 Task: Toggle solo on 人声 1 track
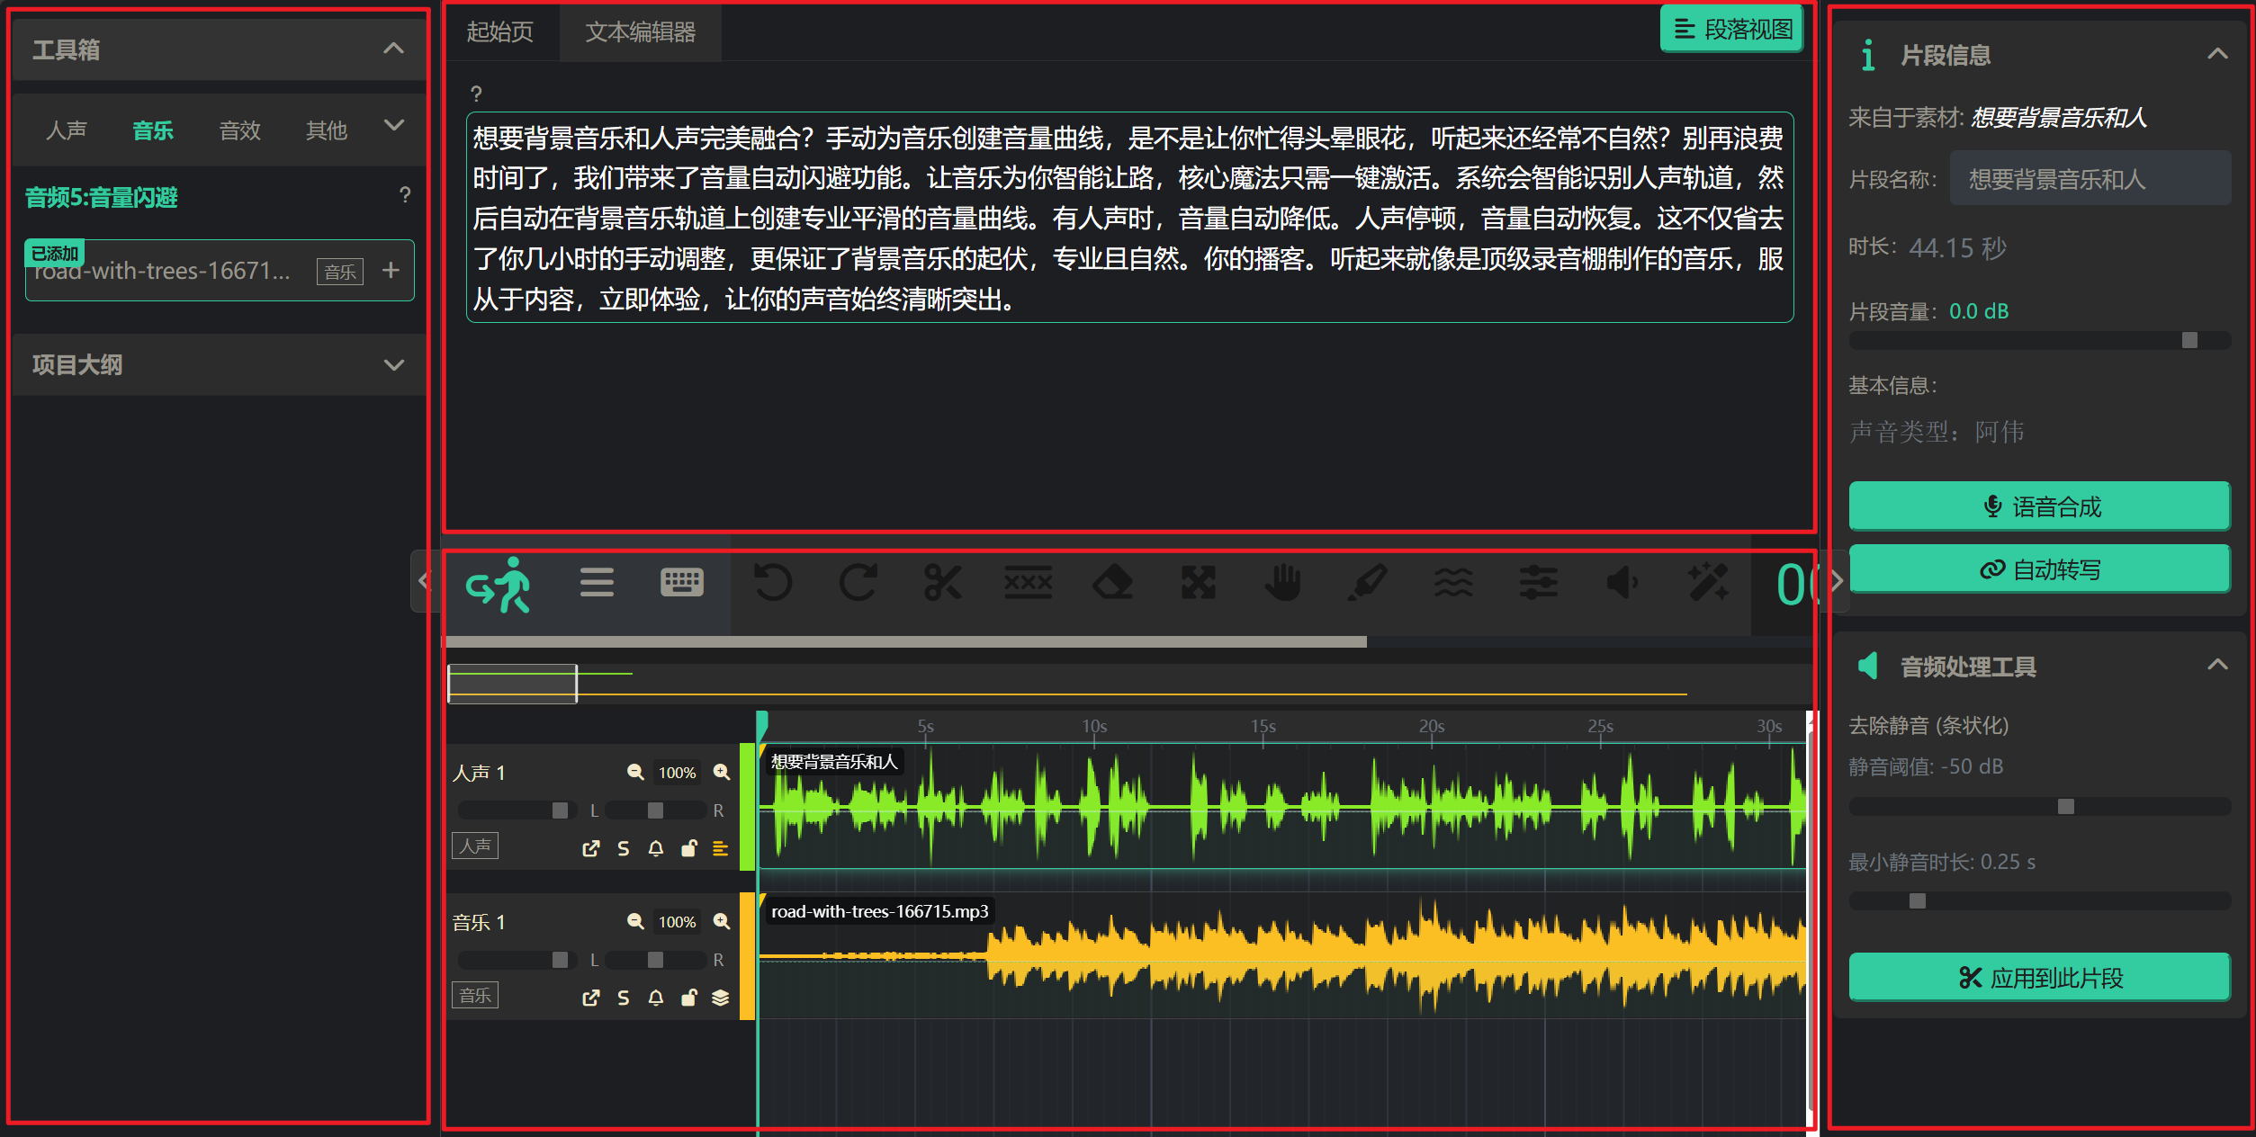coord(623,848)
